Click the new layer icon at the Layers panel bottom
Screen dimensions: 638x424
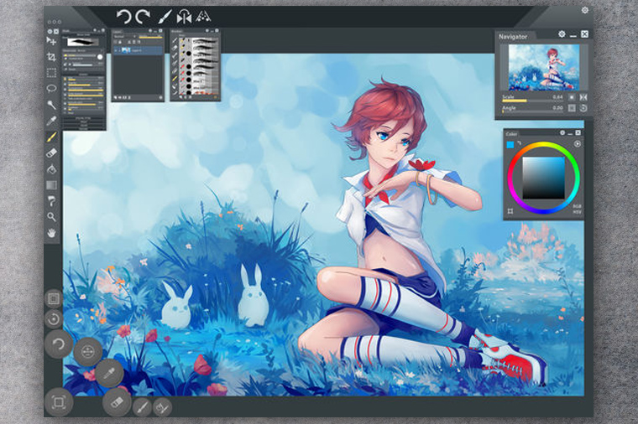click(x=117, y=97)
